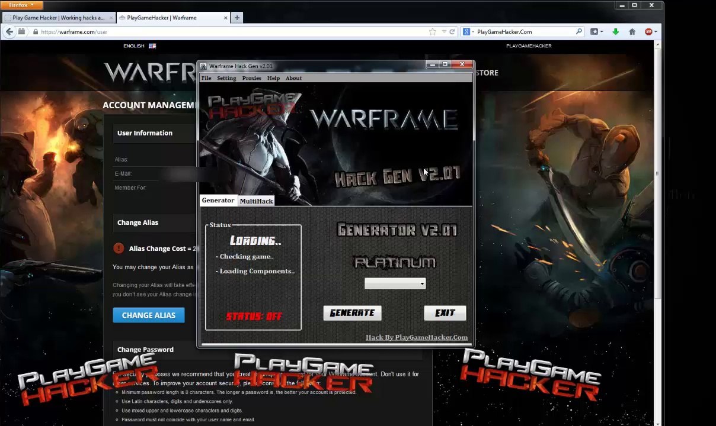The height and width of the screenshot is (426, 716).
Task: Click the GENERATE button
Action: click(x=352, y=313)
